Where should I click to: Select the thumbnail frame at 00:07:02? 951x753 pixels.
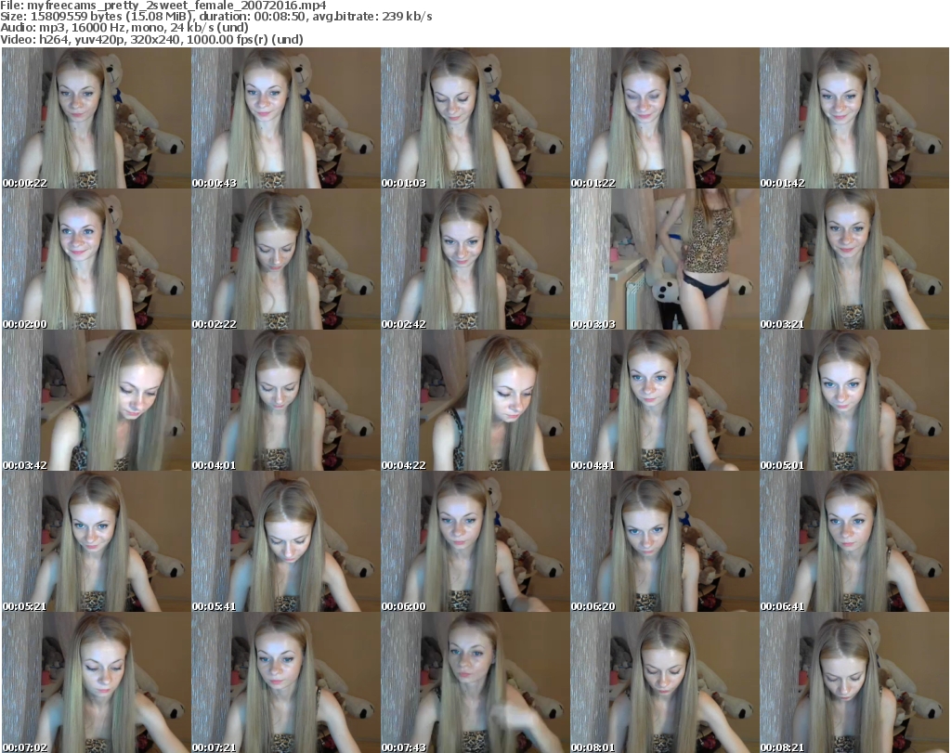[x=97, y=682]
